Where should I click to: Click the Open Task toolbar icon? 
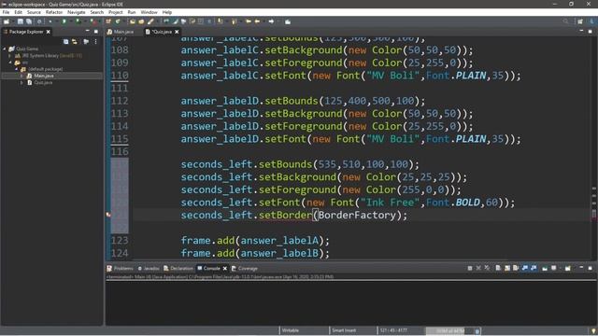[141, 21]
